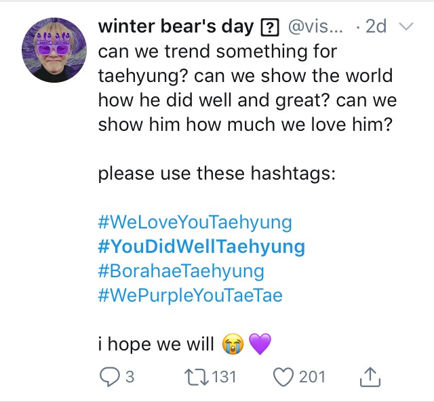Open #BorahaeTaehyung hashtag link
The image size is (434, 402).
point(181,271)
